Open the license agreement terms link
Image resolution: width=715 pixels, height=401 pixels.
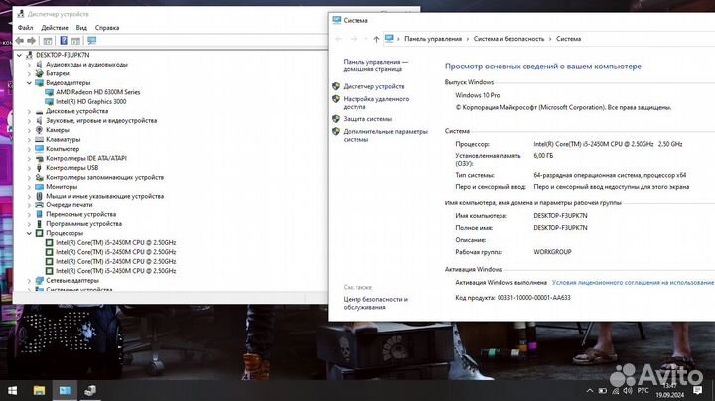click(633, 283)
